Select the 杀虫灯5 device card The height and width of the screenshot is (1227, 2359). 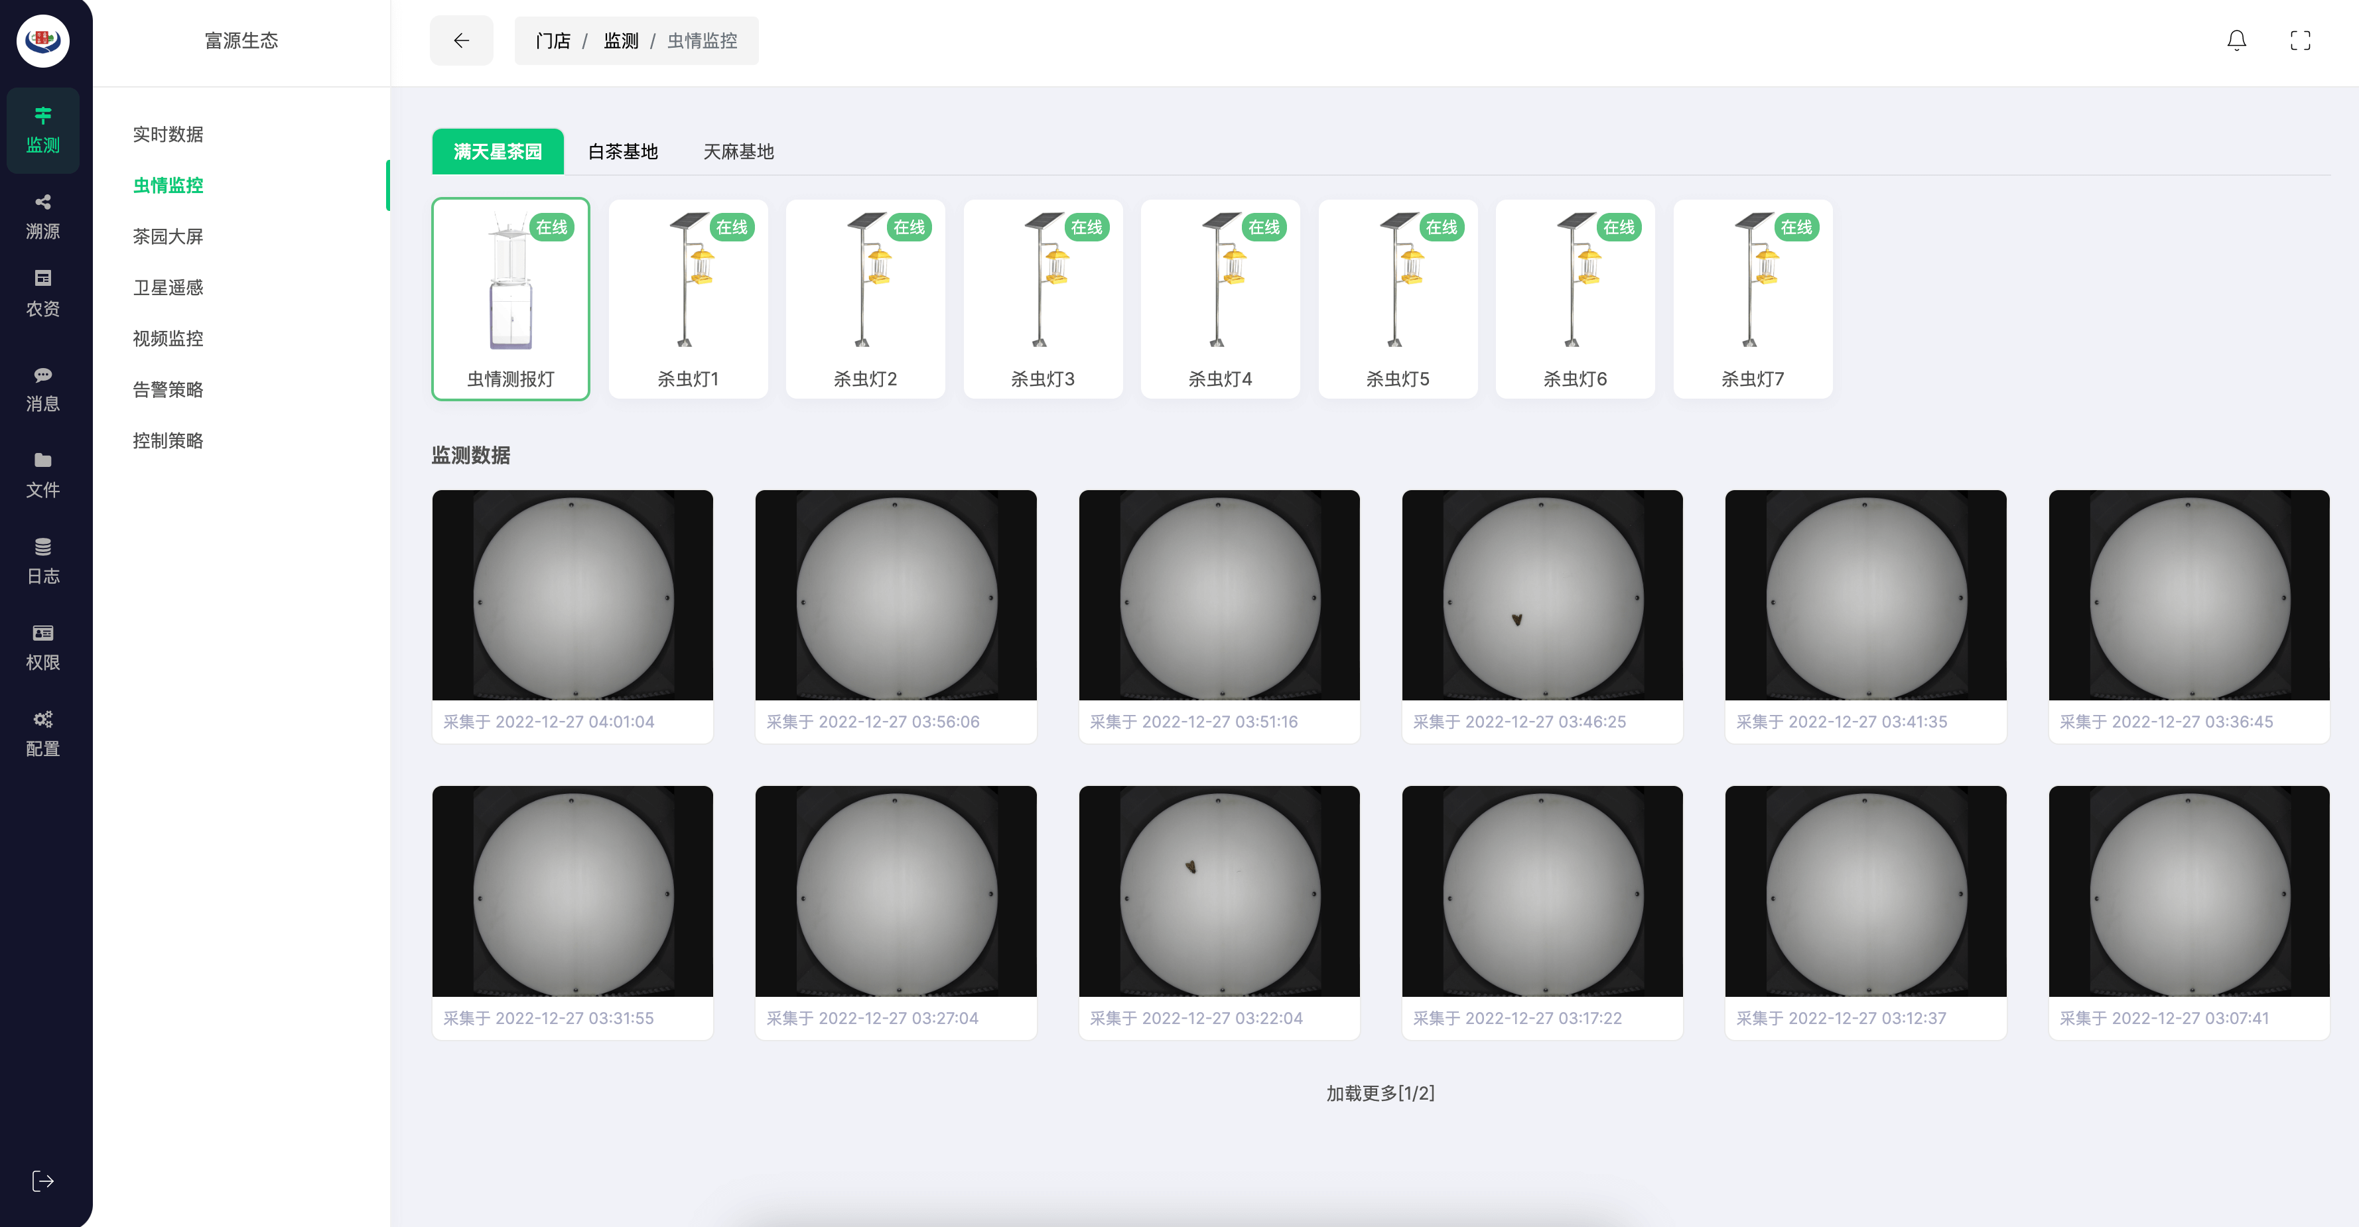click(x=1398, y=298)
